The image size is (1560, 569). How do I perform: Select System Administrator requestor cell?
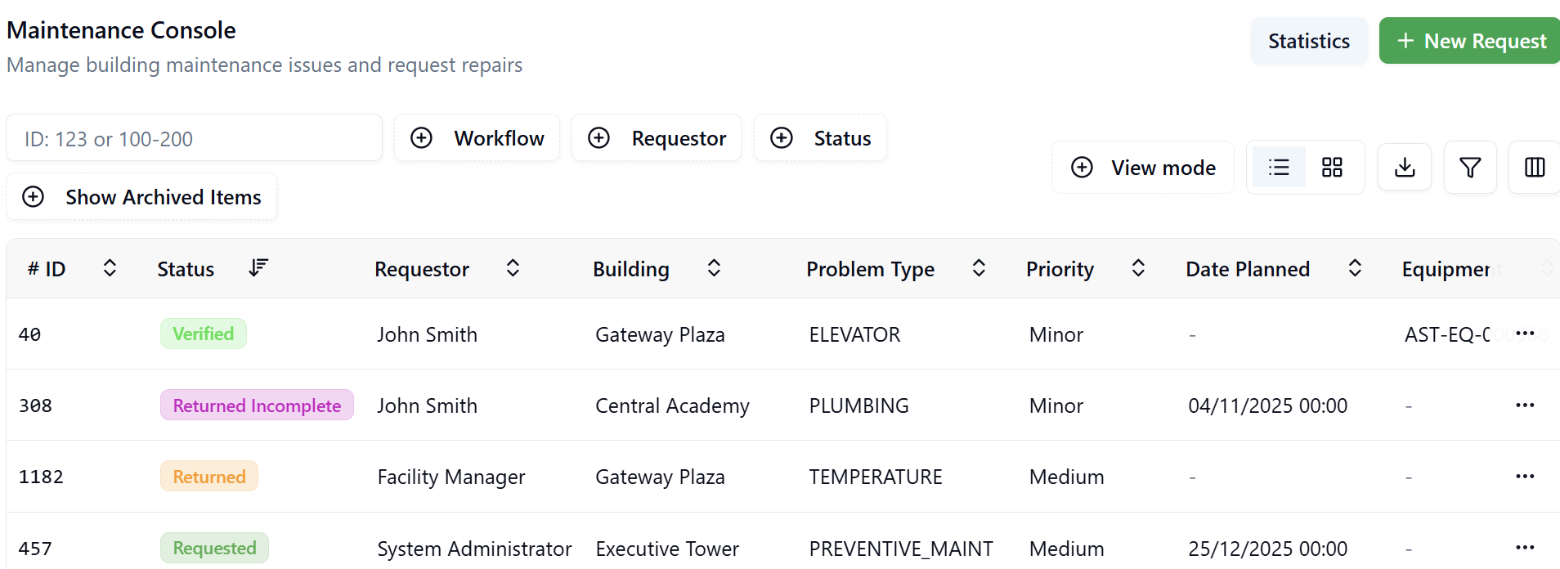474,549
